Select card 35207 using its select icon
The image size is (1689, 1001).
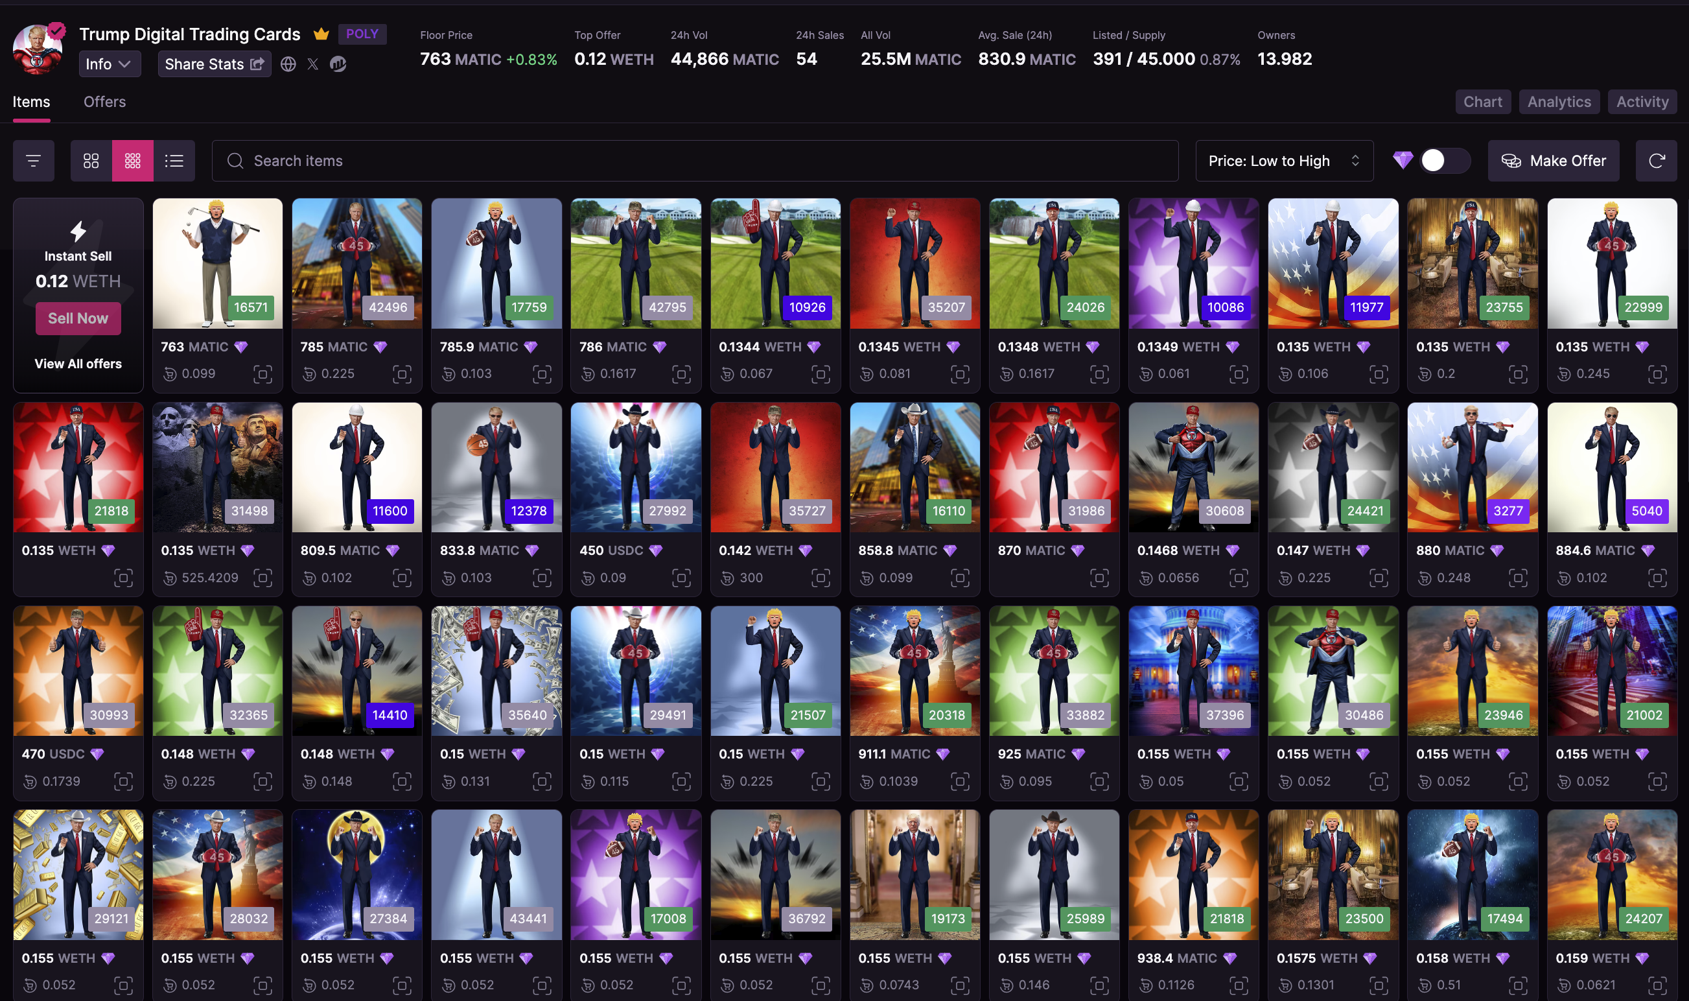pos(960,373)
